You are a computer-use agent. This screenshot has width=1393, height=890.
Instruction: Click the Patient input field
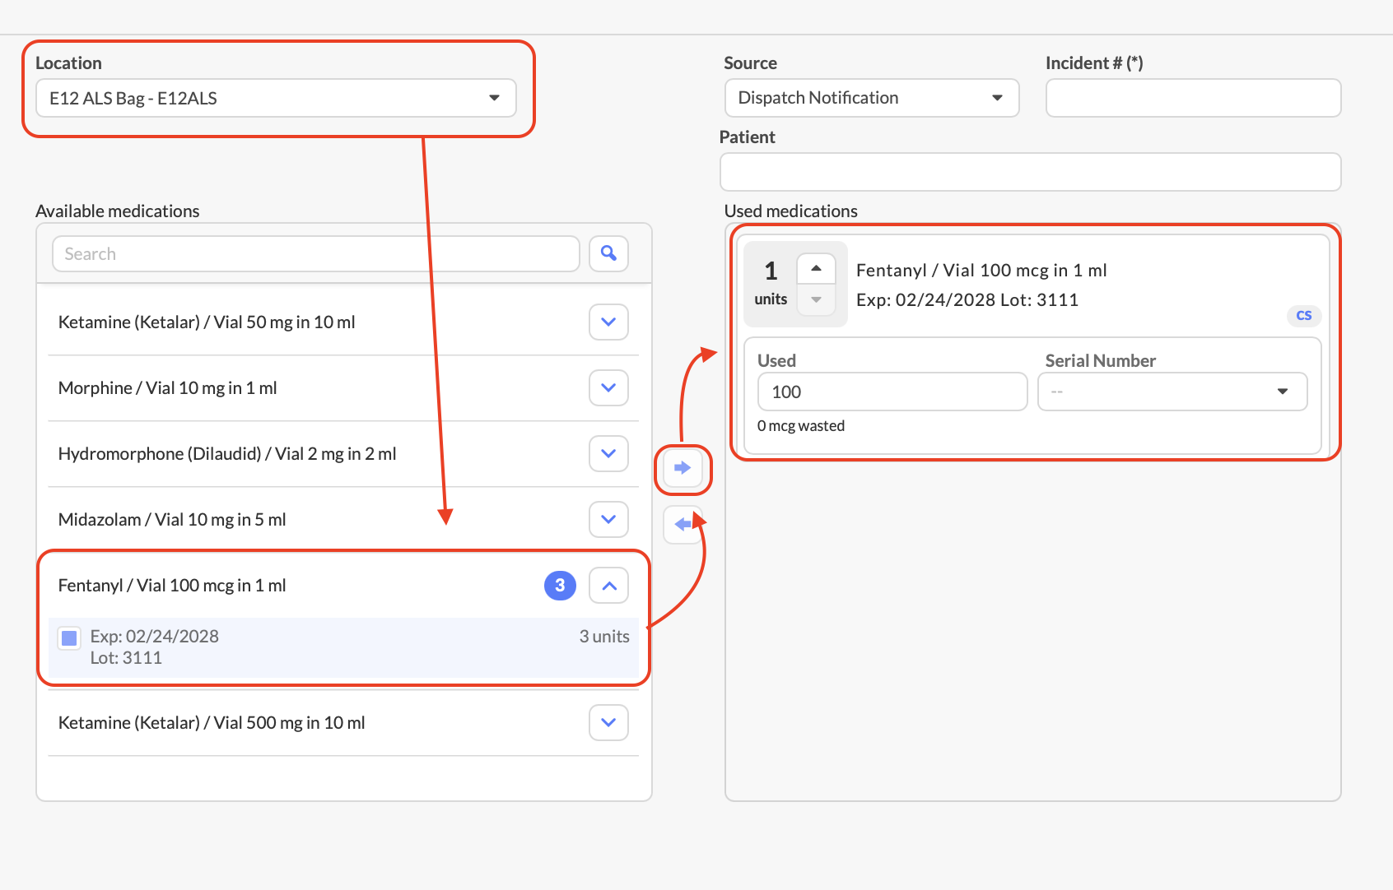coord(1030,172)
